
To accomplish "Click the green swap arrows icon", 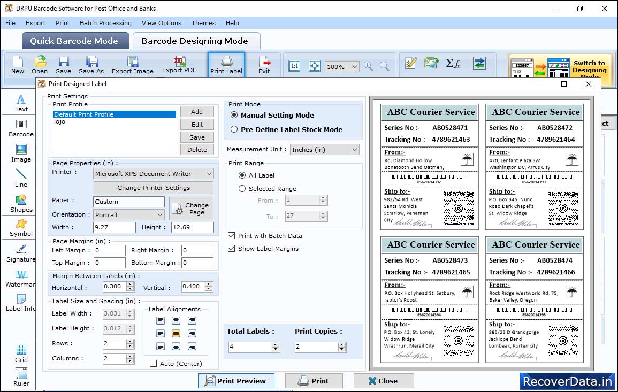I will [479, 63].
